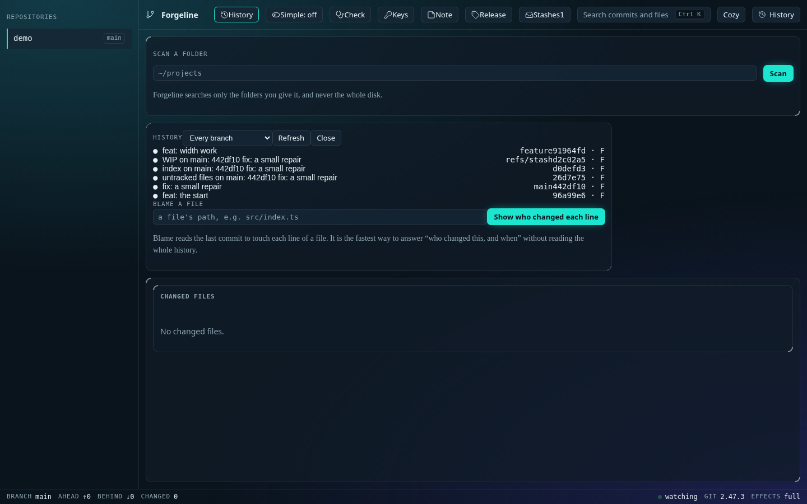Click hash refs/stashd2c02a5
The width and height of the screenshot is (807, 504).
pos(546,160)
